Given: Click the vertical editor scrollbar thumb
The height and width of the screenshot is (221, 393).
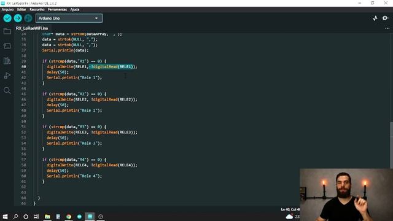Looking at the screenshot, I should coord(391,145).
